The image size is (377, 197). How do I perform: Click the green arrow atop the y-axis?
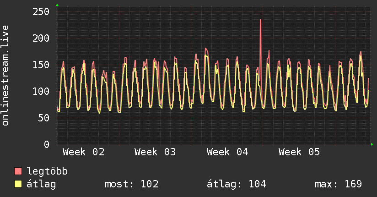pos(57,5)
